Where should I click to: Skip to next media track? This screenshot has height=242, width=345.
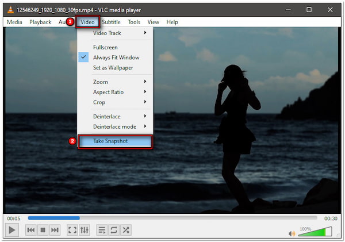click(x=55, y=230)
